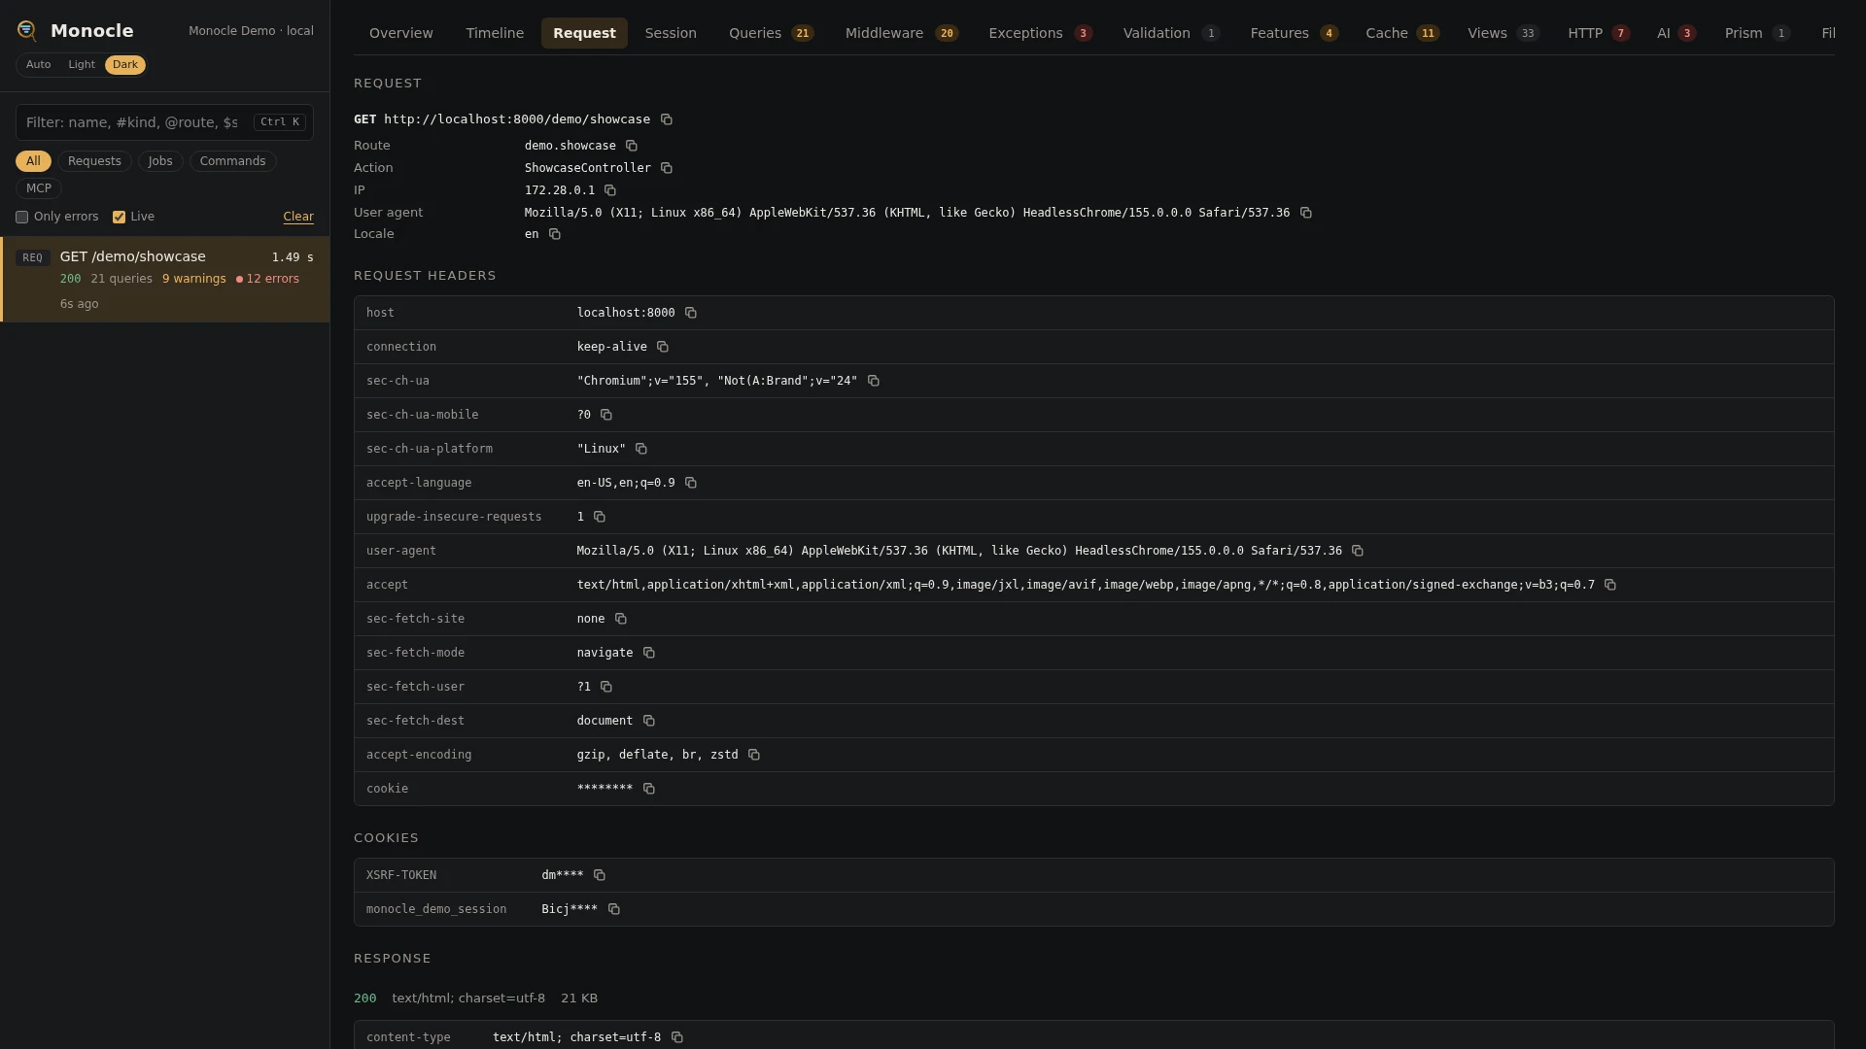Copy the IP address 172.28.0.1
The height and width of the screenshot is (1049, 1866).
point(610,190)
